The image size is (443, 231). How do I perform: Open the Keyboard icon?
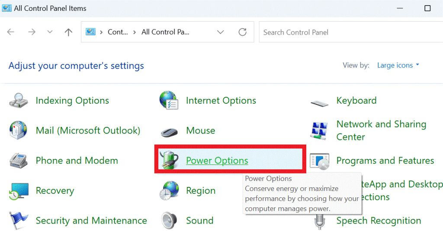[x=319, y=103]
